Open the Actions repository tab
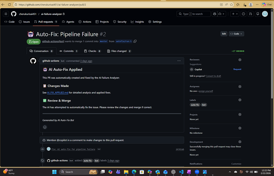 coord(85,22)
